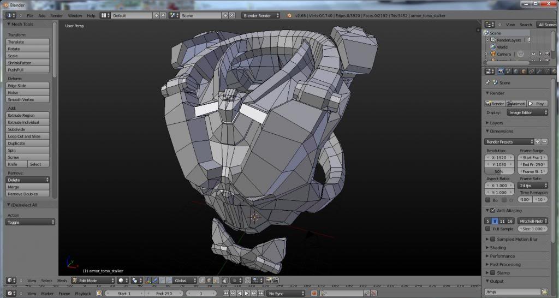
Task: Click the Subdivide button
Action: 27,129
